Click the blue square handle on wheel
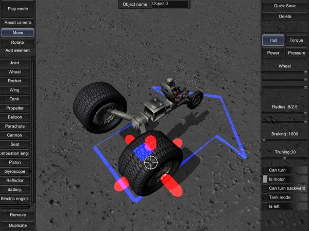Screen dimensions: 309x231 point(142,152)
